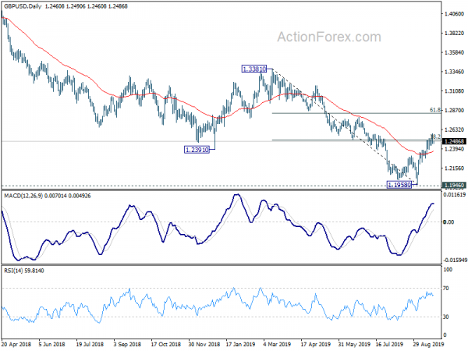Click the 29 Aug 2019 date label
Screen dimensions: 468x351
(x=428, y=345)
